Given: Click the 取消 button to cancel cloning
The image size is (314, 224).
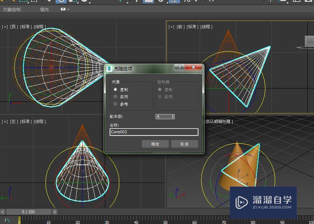Looking at the screenshot, I should pyautogui.click(x=184, y=144).
